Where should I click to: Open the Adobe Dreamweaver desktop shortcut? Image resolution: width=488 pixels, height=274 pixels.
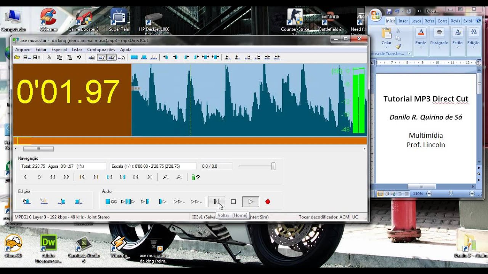pyautogui.click(x=48, y=249)
